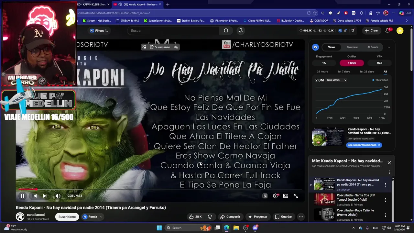Click the Buscar search field
414x233 pixels.
click(x=173, y=30)
